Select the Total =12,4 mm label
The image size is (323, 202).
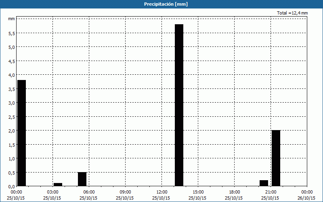pyautogui.click(x=292, y=13)
